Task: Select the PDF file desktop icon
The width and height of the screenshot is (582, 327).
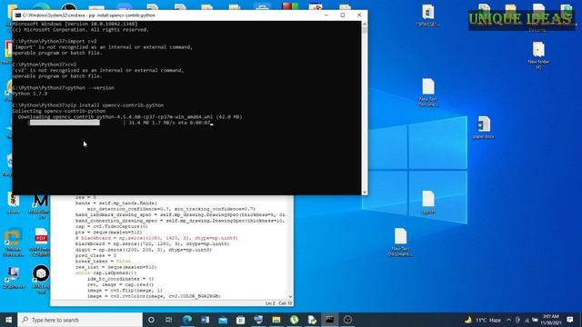Action: pyautogui.click(x=41, y=243)
